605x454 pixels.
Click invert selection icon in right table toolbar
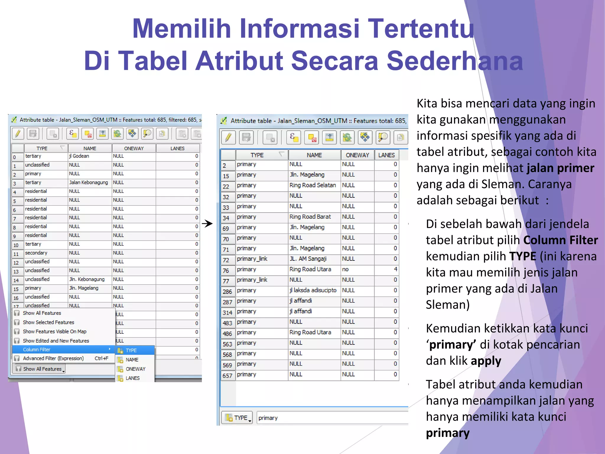point(347,138)
